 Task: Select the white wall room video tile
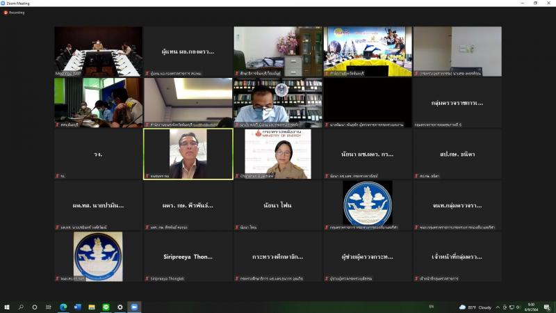[457, 51]
